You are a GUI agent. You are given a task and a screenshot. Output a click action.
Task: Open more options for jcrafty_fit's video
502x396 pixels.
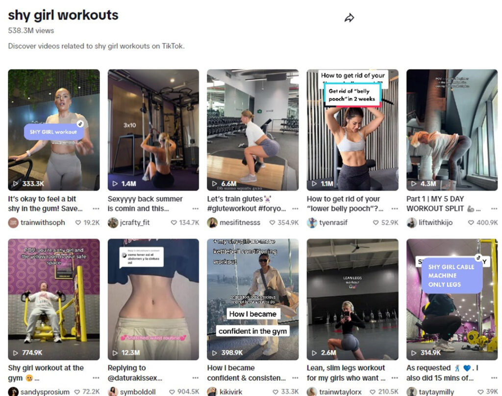(195, 209)
